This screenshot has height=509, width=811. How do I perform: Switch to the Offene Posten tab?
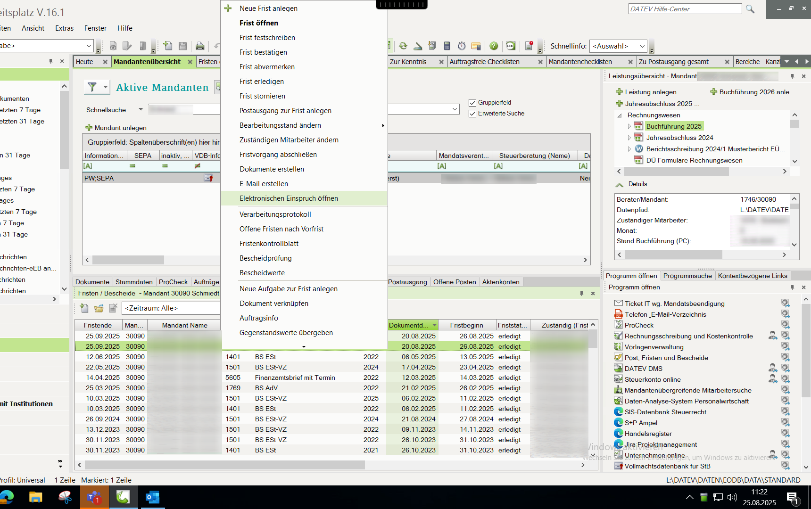[x=455, y=282]
